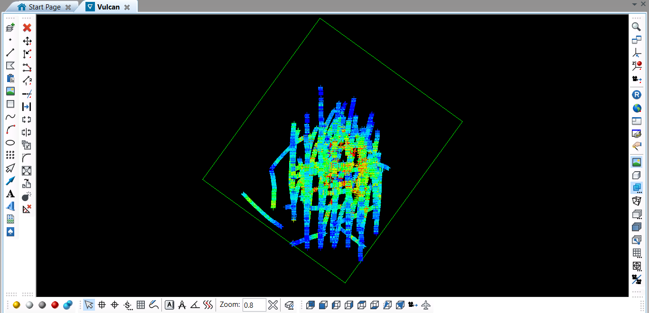
Task: Click the red X delete icon
Action: pyautogui.click(x=27, y=28)
